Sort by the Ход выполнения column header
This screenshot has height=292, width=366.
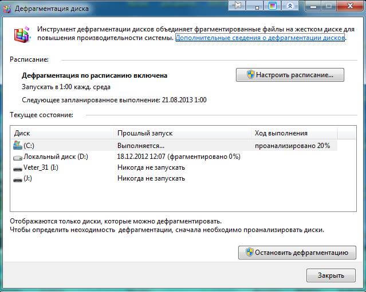(x=294, y=133)
